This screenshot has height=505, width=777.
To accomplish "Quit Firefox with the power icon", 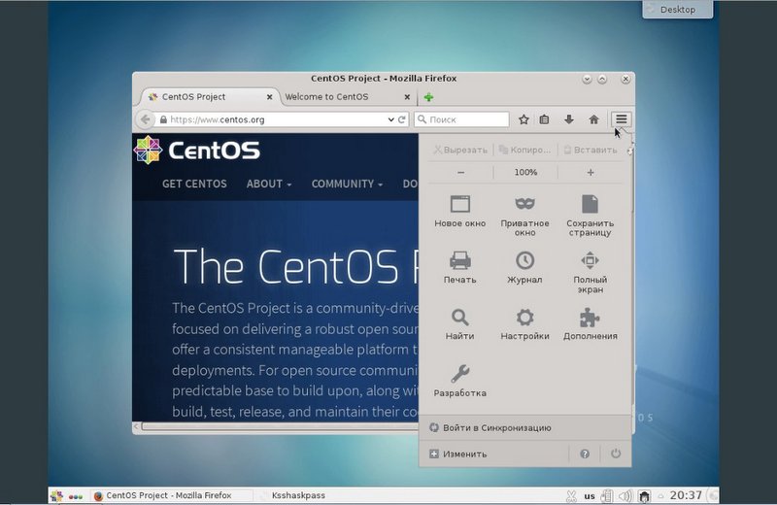I will pyautogui.click(x=616, y=454).
